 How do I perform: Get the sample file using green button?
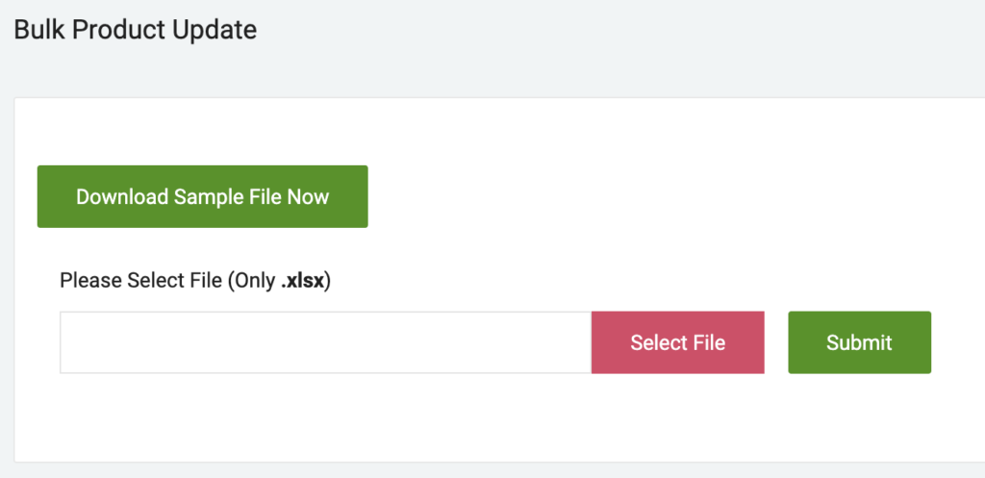pyautogui.click(x=202, y=197)
